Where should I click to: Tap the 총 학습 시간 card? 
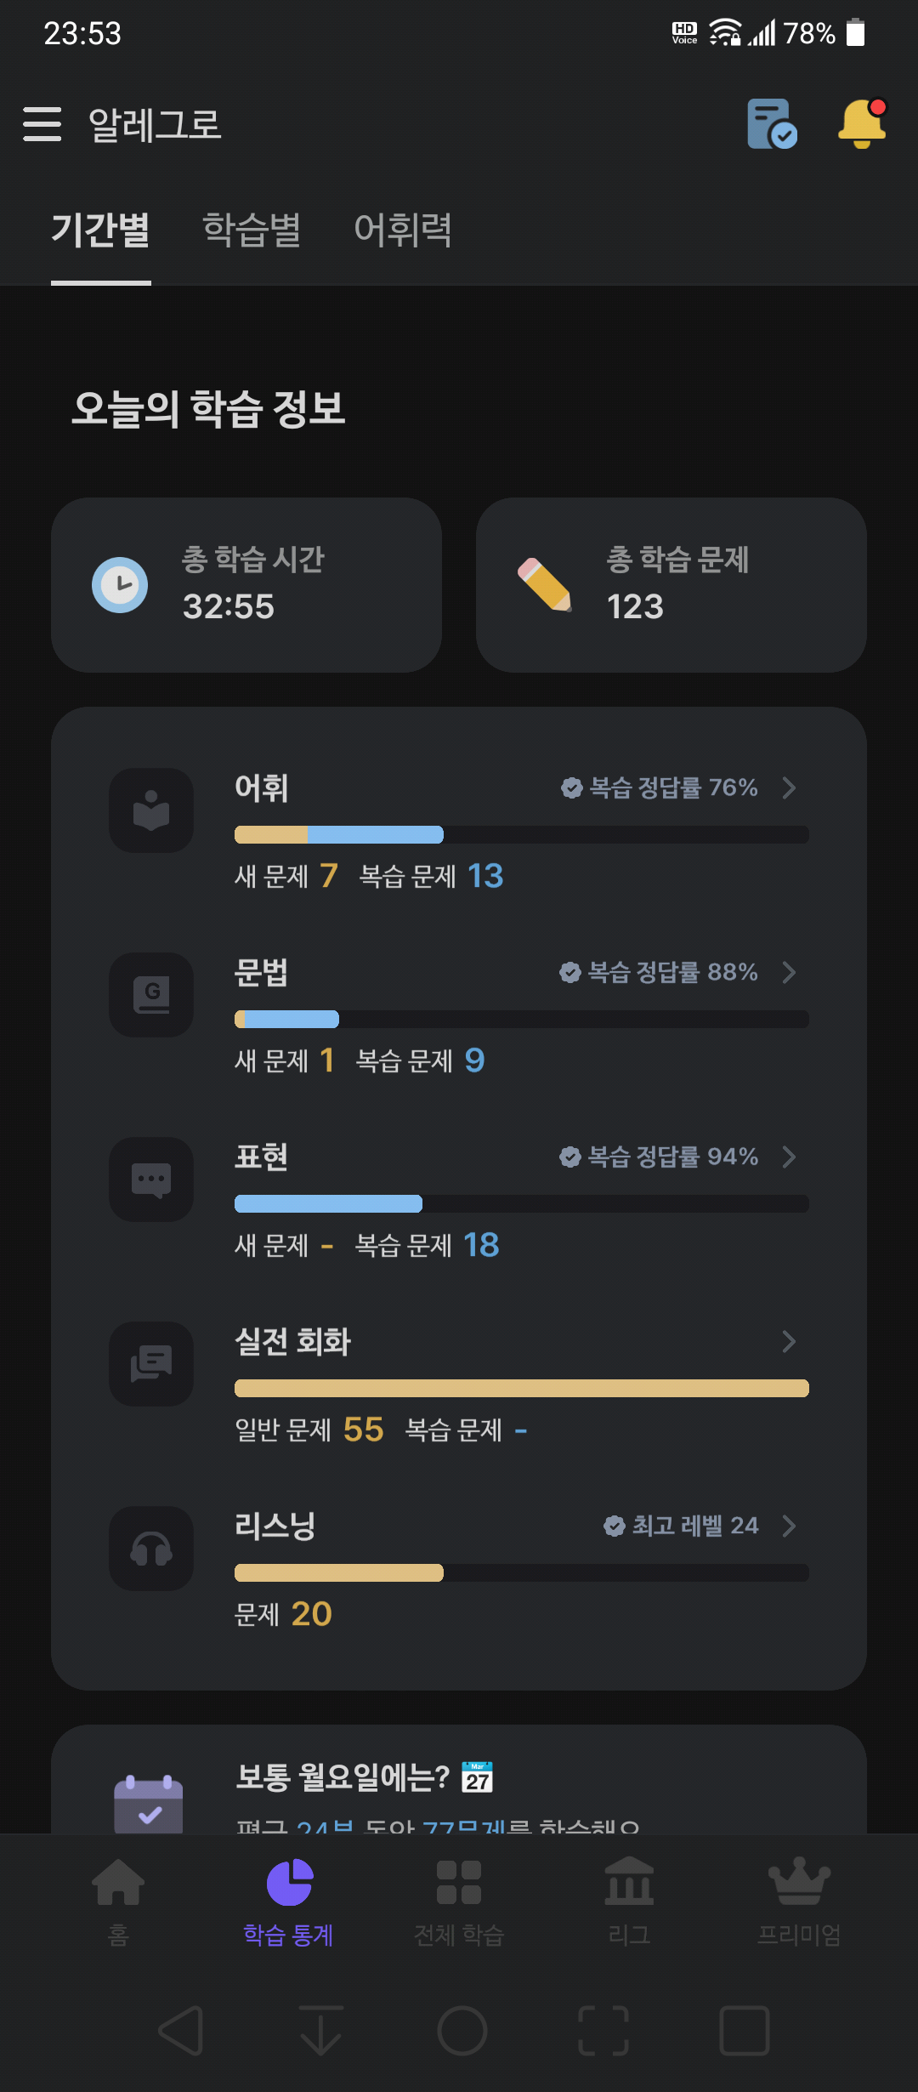[x=246, y=585]
